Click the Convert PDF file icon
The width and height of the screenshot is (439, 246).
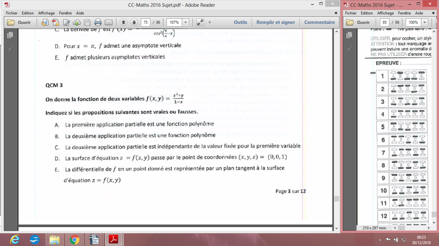(x=55, y=22)
